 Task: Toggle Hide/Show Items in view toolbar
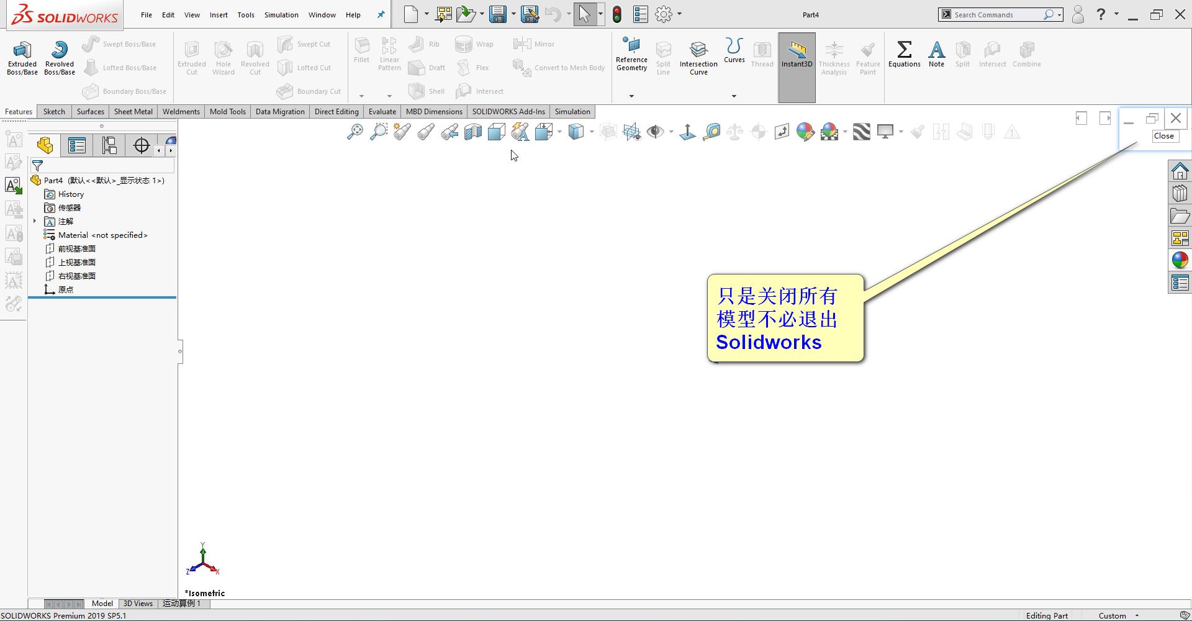click(656, 132)
